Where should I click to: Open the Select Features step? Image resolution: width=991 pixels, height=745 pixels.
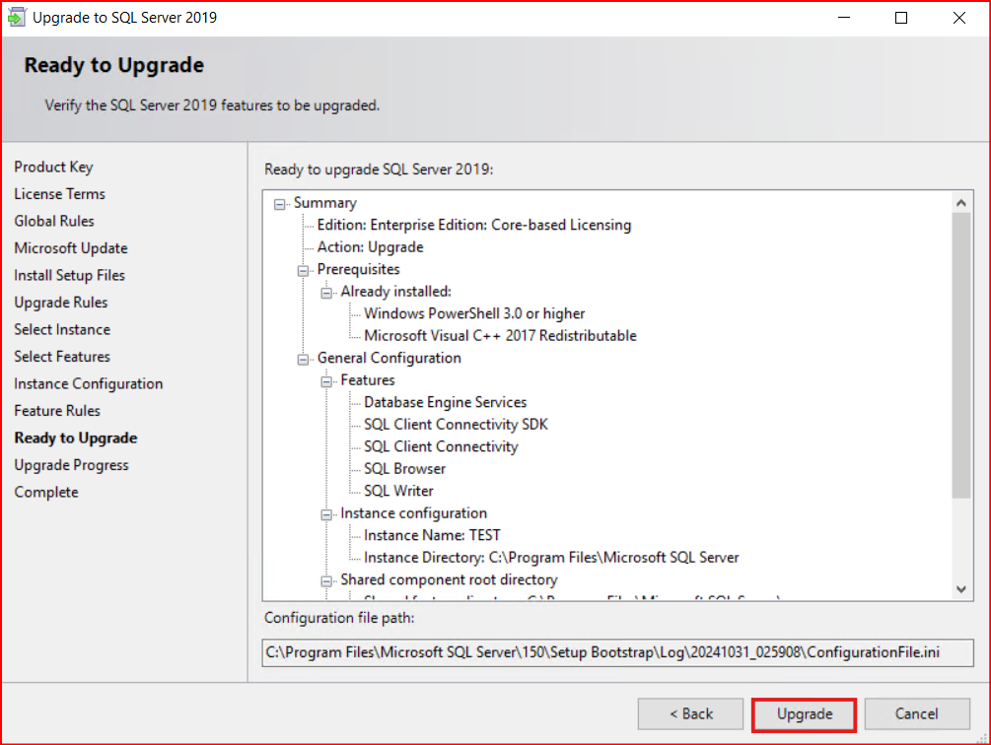[62, 357]
